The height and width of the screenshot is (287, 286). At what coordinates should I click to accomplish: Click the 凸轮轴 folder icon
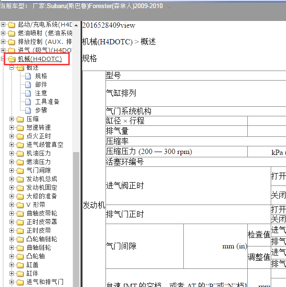[20, 256]
